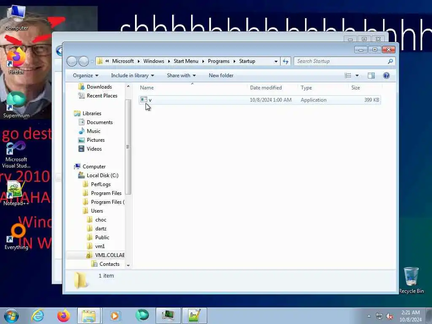The height and width of the screenshot is (324, 432).
Task: Navigate to Windows in breadcrumb
Action: point(154,61)
